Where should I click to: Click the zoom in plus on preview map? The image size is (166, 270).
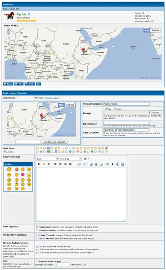(x=8, y=38)
